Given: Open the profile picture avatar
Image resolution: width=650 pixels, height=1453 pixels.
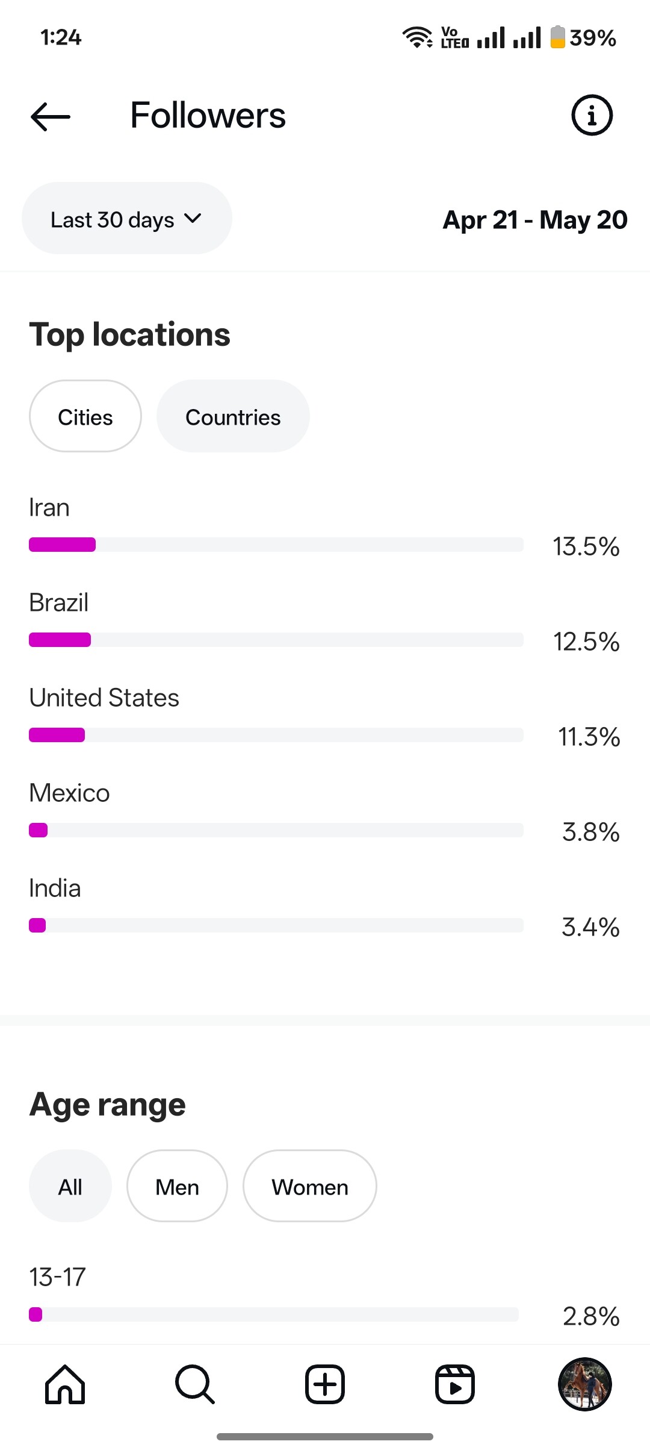Looking at the screenshot, I should [x=585, y=1384].
